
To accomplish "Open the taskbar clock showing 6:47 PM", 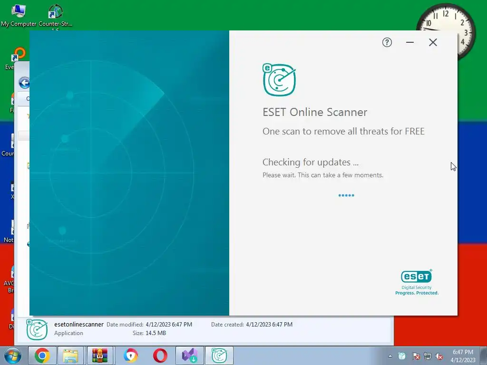I will point(463,356).
